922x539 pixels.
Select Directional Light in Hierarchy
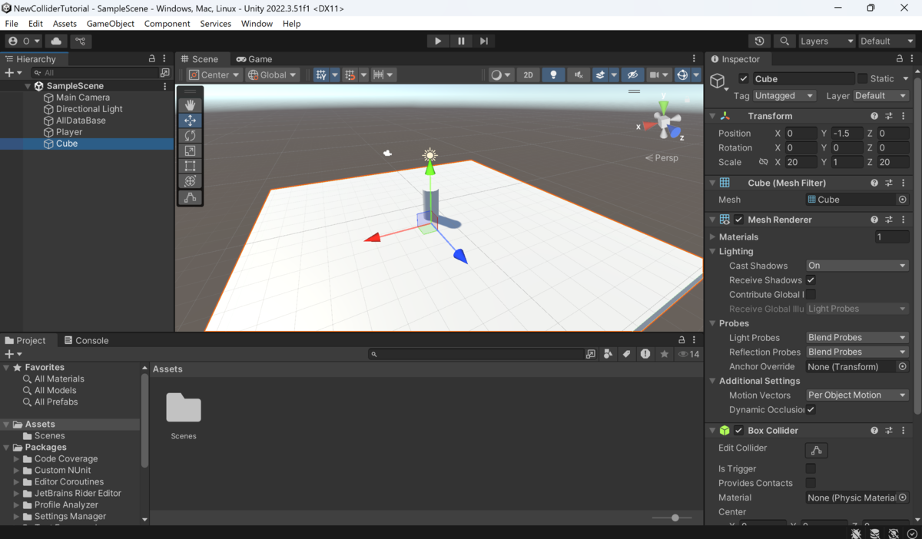pos(89,109)
